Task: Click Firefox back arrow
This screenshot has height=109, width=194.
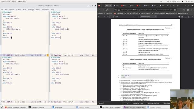Action: (99, 10)
